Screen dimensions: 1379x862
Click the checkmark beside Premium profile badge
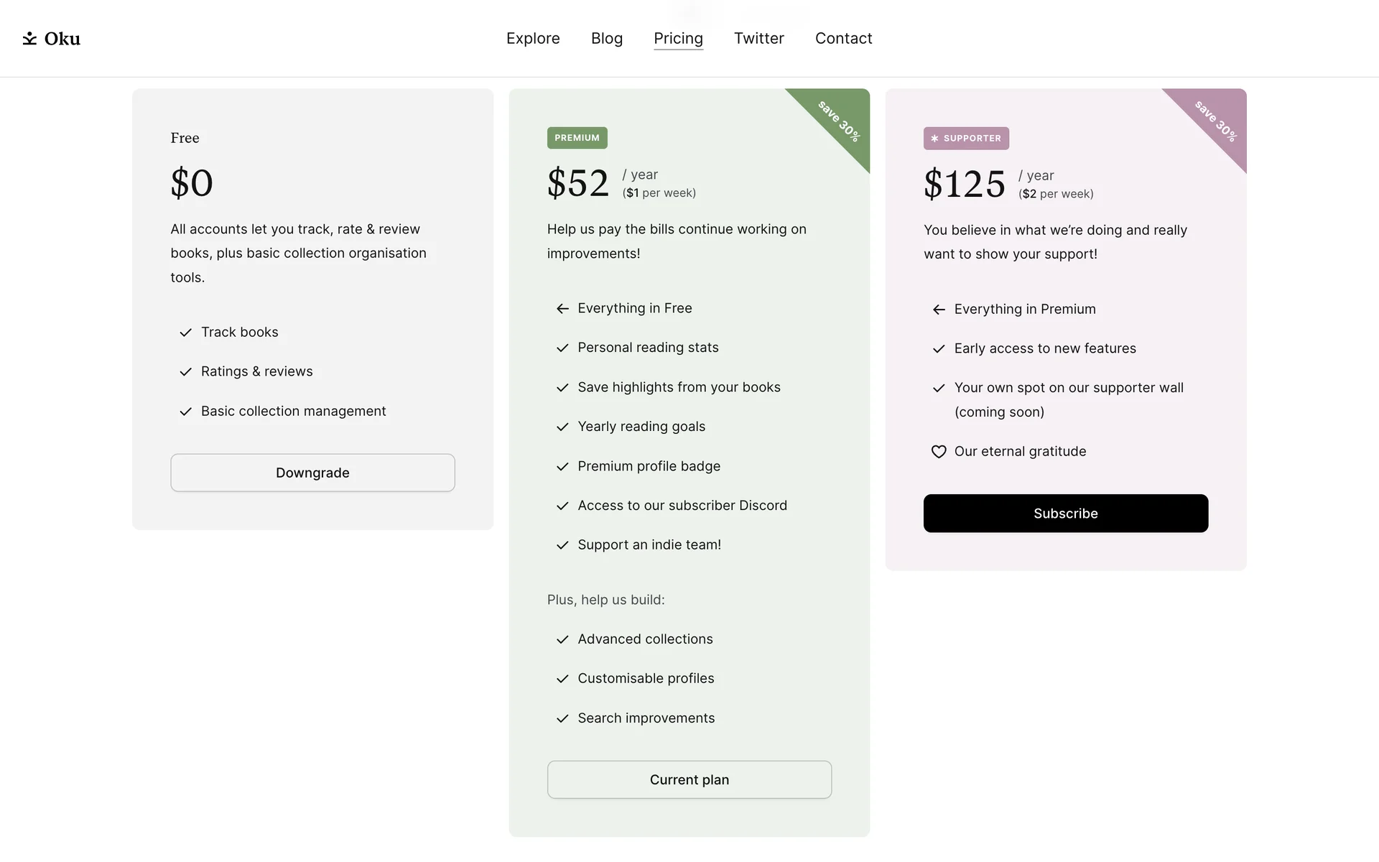click(x=562, y=467)
